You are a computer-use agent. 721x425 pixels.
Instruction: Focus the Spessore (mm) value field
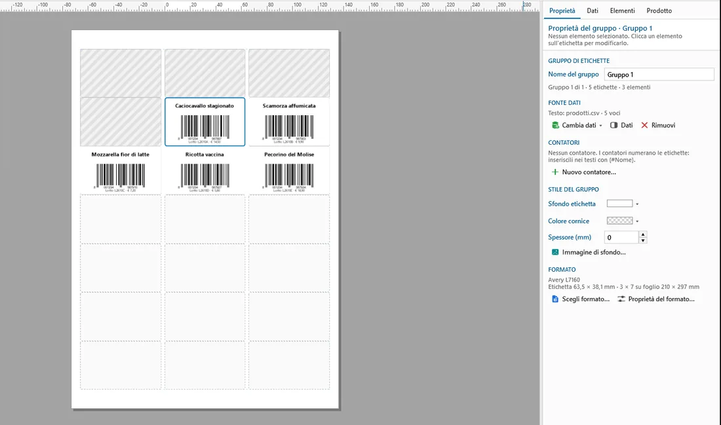pyautogui.click(x=621, y=237)
